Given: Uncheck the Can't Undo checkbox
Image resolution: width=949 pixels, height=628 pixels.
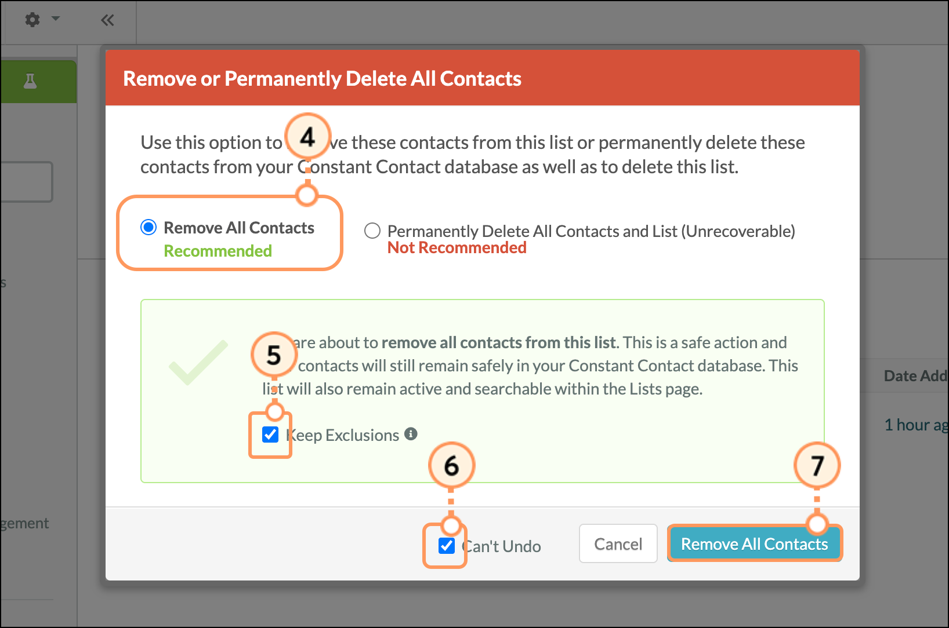Looking at the screenshot, I should coord(447,546).
